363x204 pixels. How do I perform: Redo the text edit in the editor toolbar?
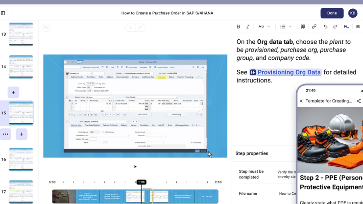[x=335, y=26]
